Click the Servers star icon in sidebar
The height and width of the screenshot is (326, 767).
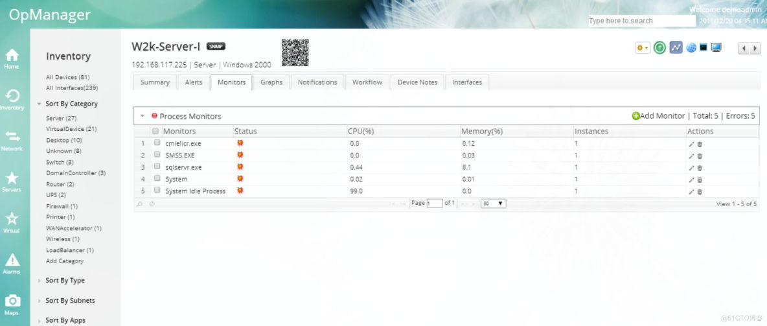[12, 180]
